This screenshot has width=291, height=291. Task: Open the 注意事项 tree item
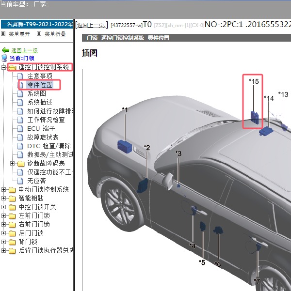(x=40, y=76)
